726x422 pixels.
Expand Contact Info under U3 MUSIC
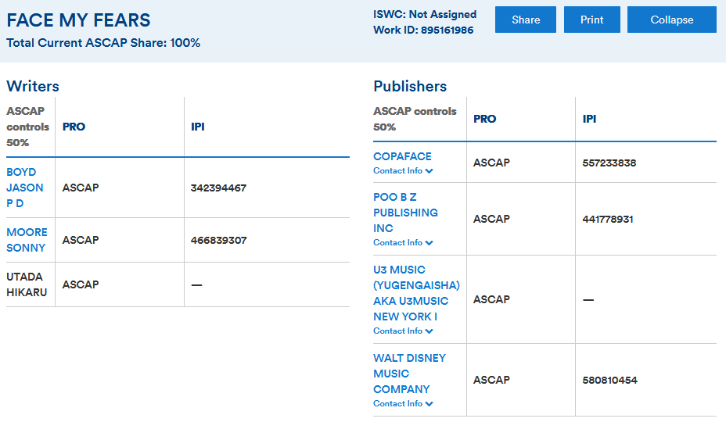[403, 331]
